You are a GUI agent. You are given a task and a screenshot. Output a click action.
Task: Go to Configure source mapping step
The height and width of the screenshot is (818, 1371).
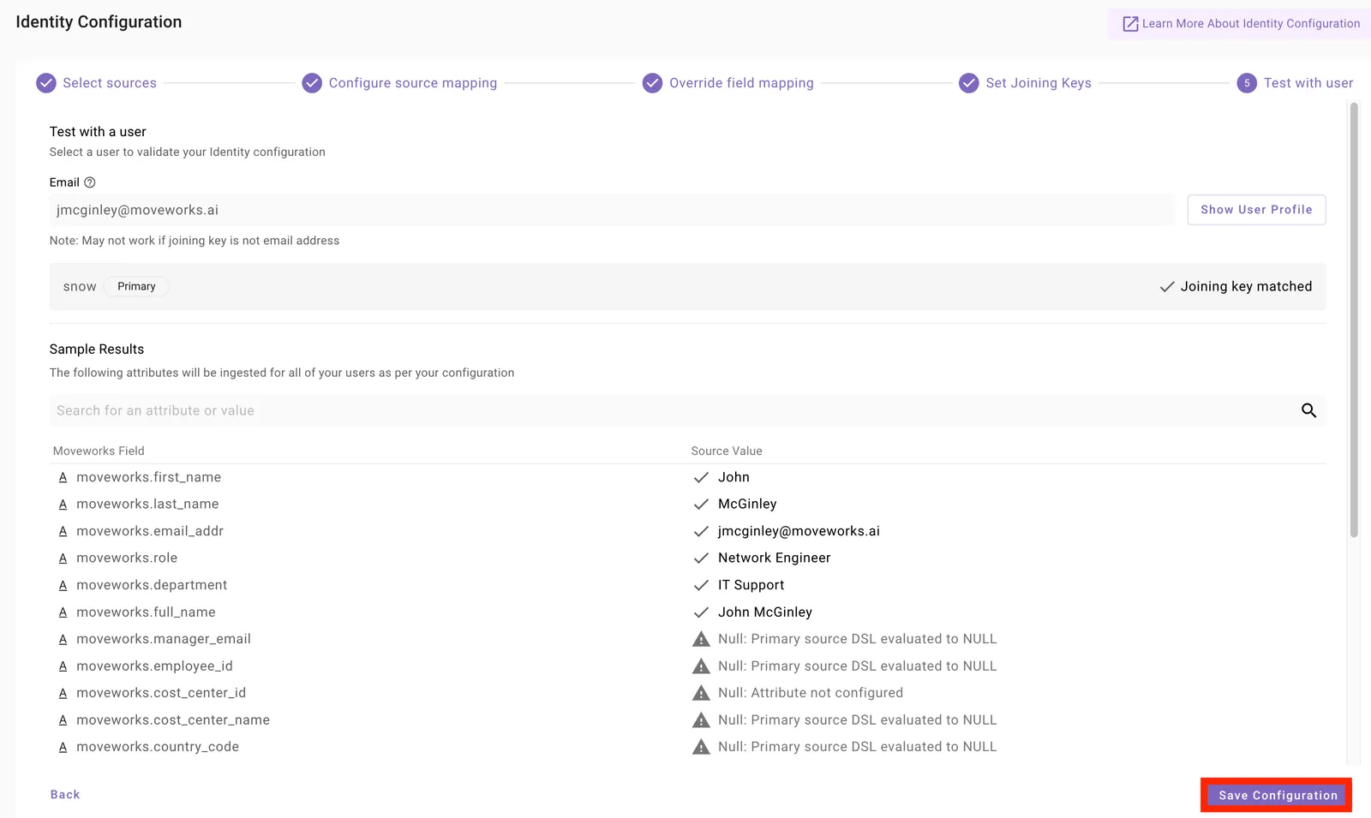pyautogui.click(x=413, y=83)
